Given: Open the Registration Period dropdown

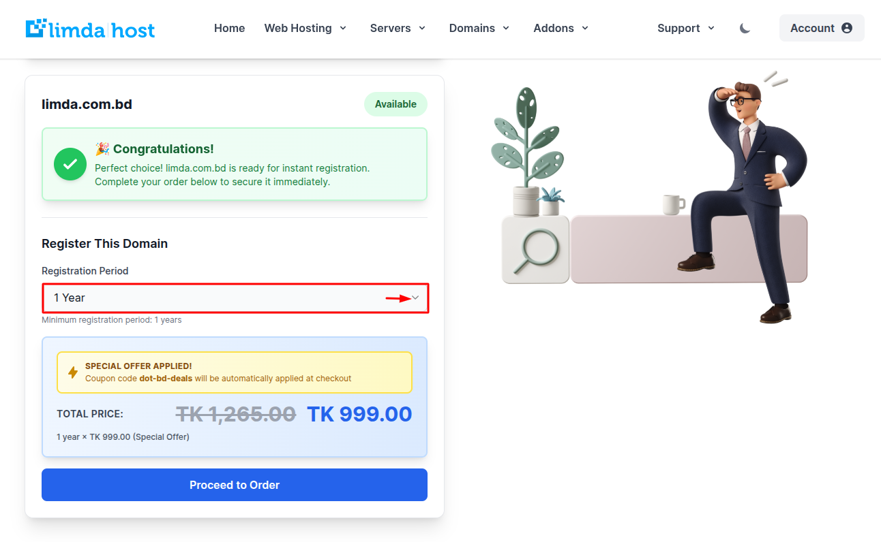Looking at the screenshot, I should click(235, 298).
